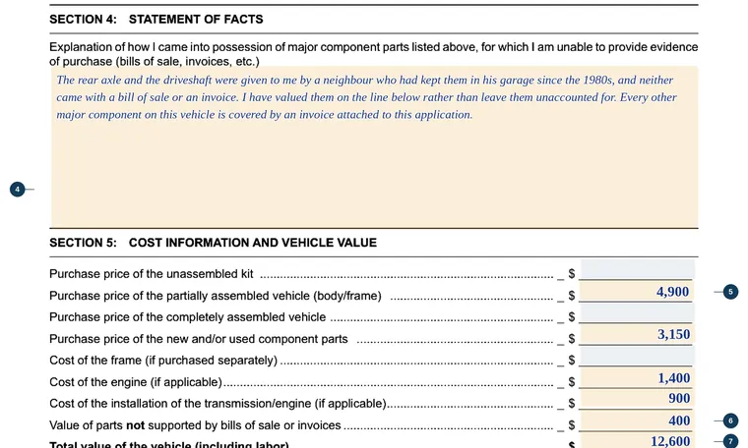Click transmission/engine installation cost field 900
748x448 pixels.
pos(637,399)
